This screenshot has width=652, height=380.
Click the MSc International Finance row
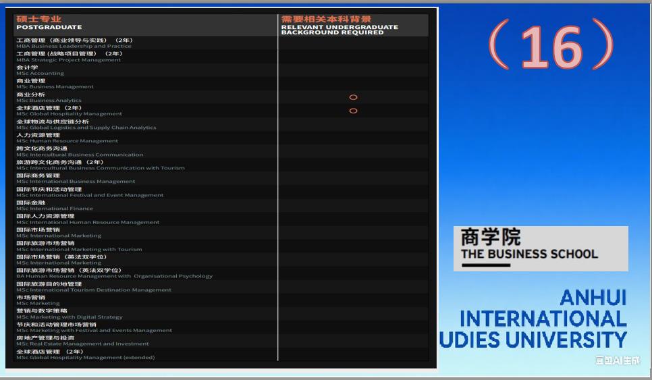tap(55, 206)
